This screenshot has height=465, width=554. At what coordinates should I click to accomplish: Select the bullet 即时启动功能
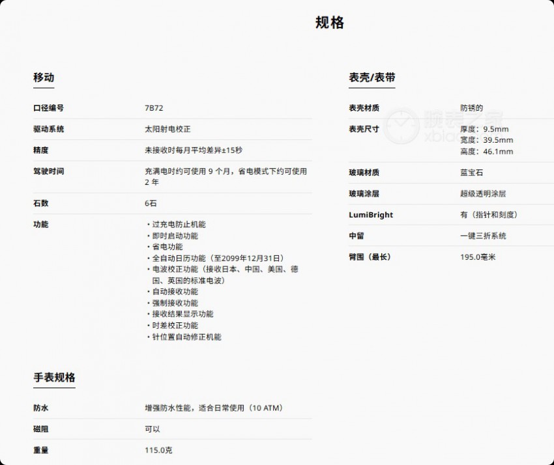click(x=175, y=236)
